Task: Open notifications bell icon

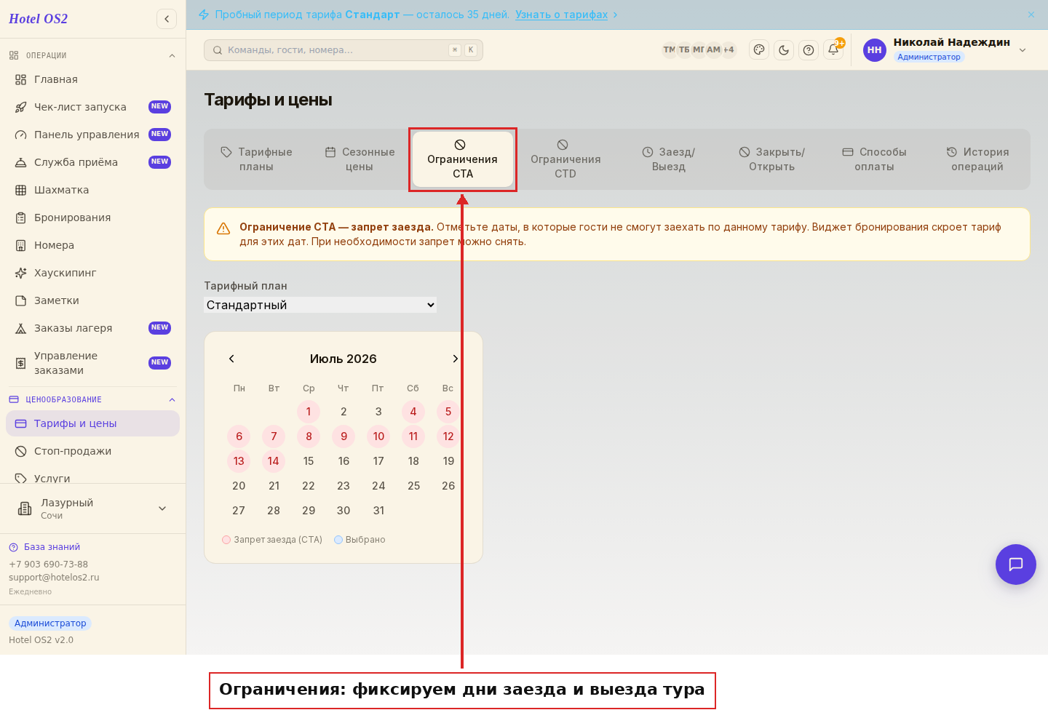Action: click(833, 50)
